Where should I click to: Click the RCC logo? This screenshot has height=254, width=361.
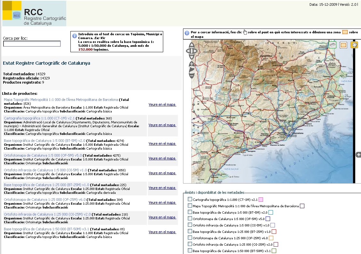pos(34,13)
